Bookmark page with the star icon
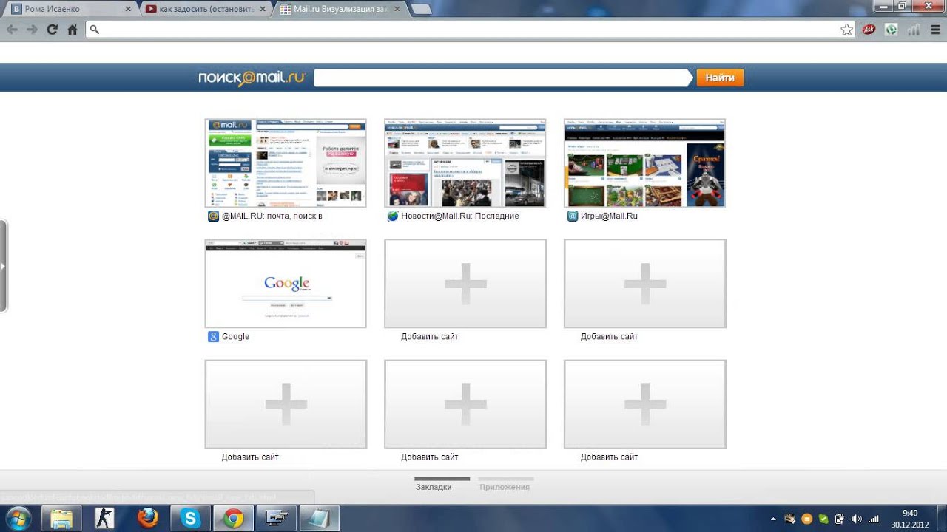This screenshot has width=947, height=532. point(846,30)
